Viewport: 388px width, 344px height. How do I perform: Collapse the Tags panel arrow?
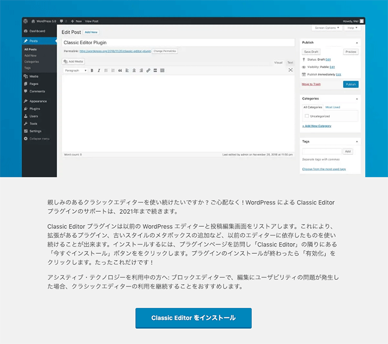(357, 142)
